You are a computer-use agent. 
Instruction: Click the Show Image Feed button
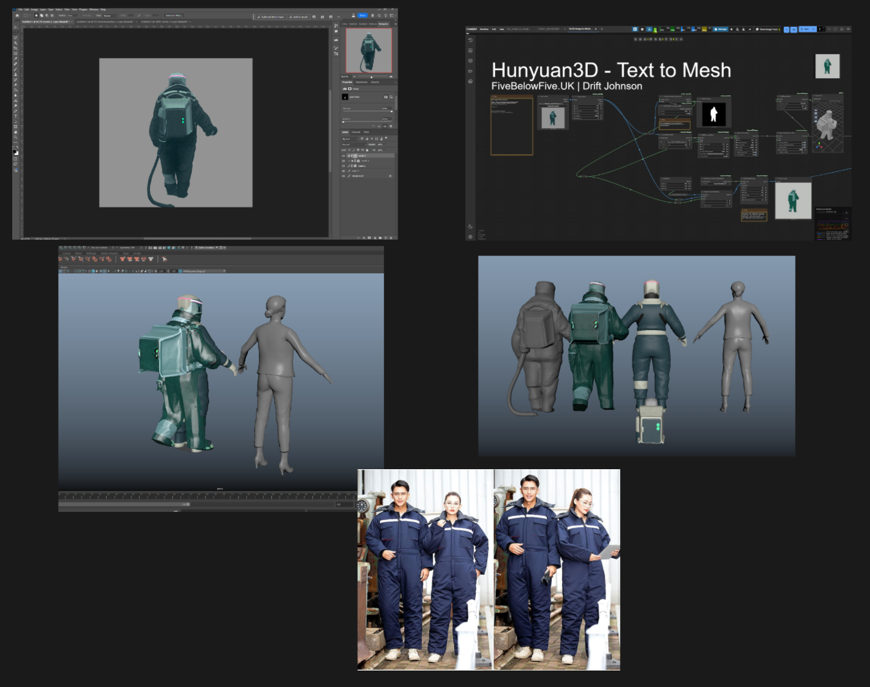point(768,29)
